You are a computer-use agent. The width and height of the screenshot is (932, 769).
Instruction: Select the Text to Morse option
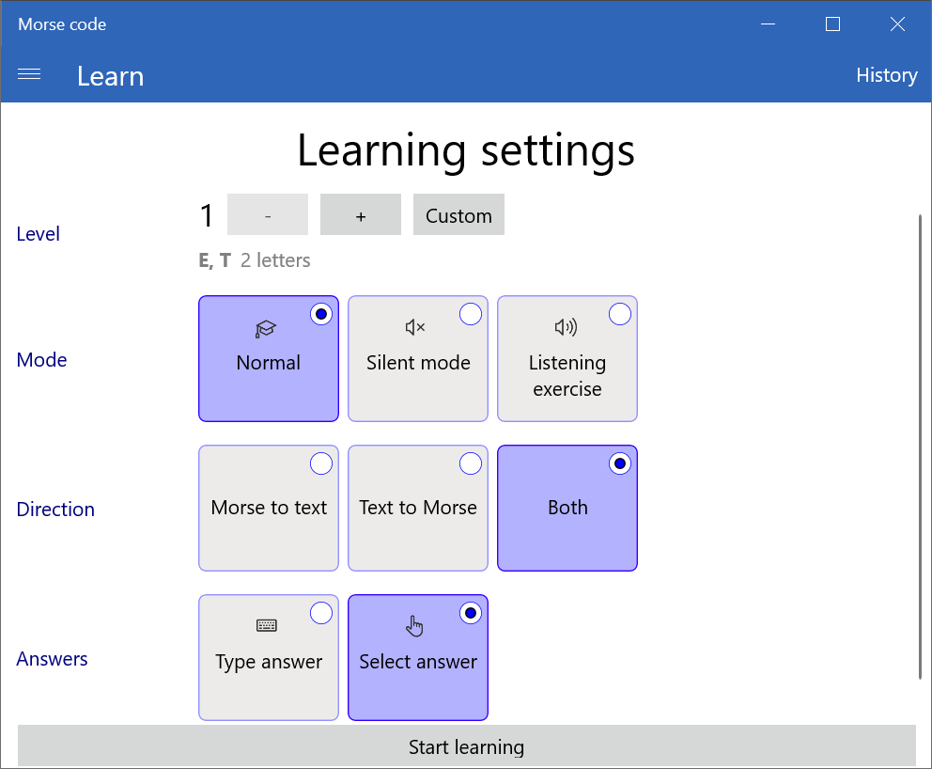coord(418,508)
